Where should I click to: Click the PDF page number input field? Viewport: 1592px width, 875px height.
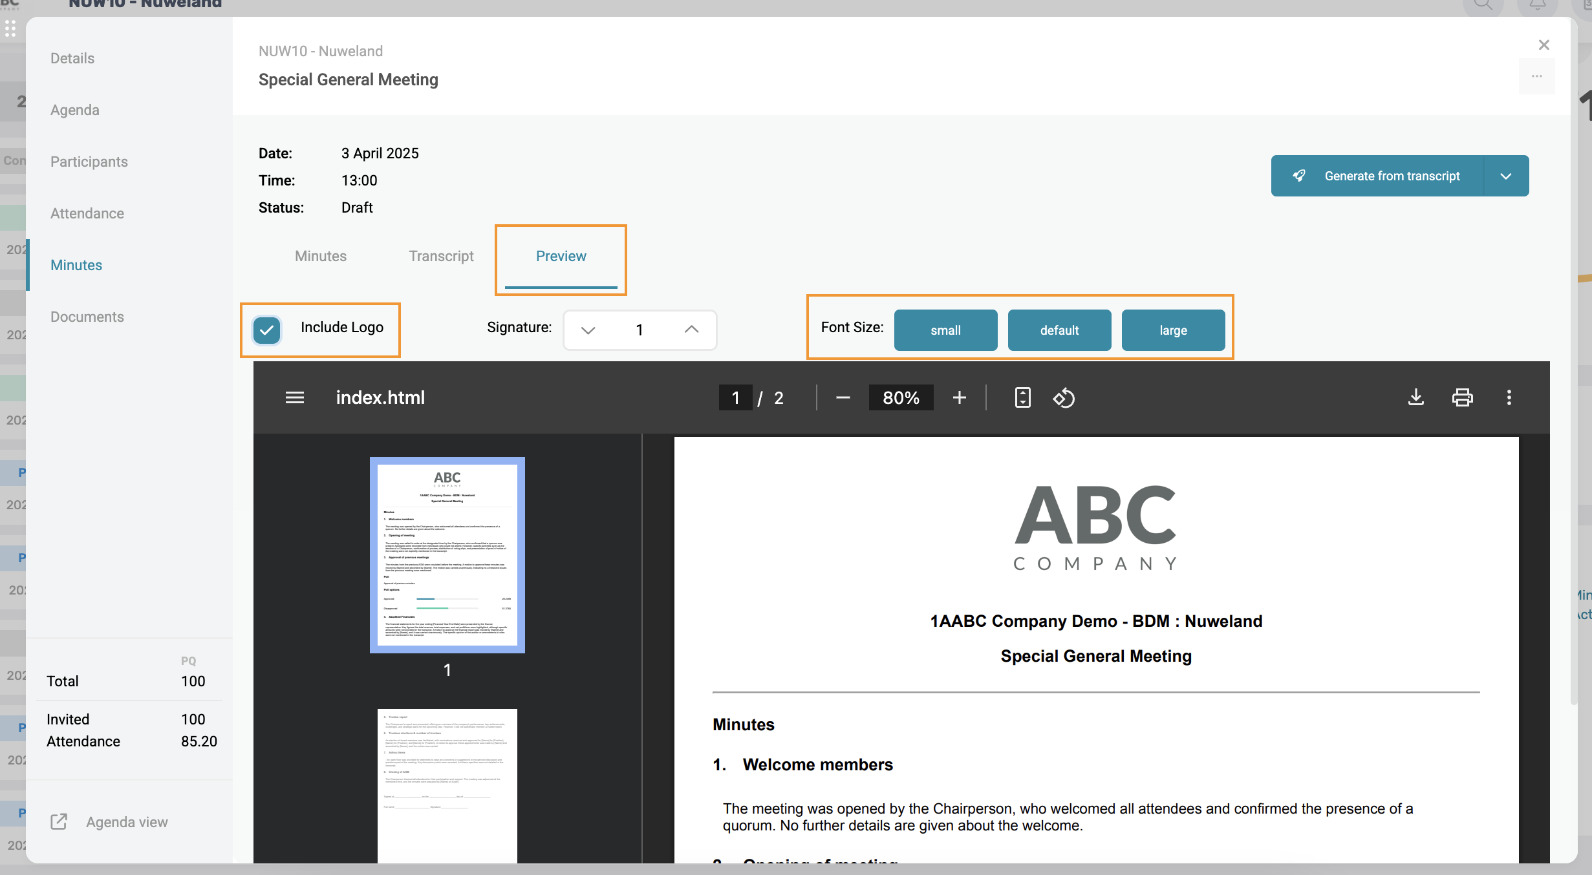(x=735, y=397)
